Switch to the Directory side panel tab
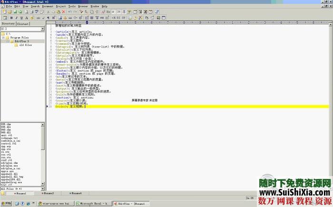Viewport: 333px width, 207px height. click(8, 24)
